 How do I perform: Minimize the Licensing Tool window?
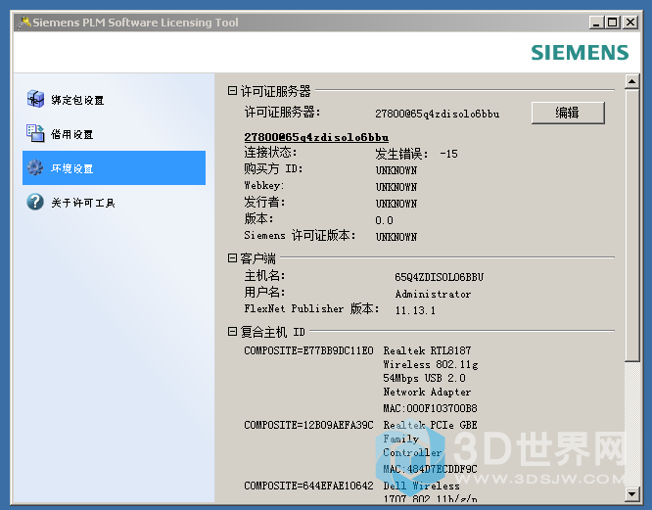click(x=597, y=23)
